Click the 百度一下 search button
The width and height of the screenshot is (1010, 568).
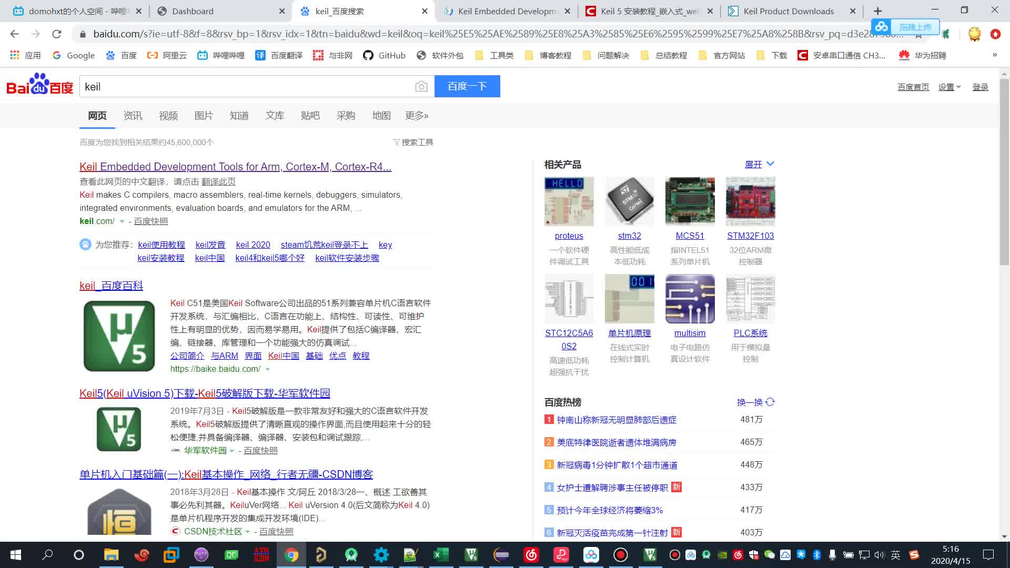point(467,86)
